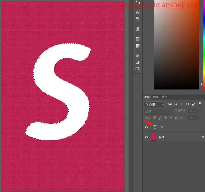This screenshot has height=192, width=205.
Task: Lock position move-arrows icon
Action: tap(165, 118)
